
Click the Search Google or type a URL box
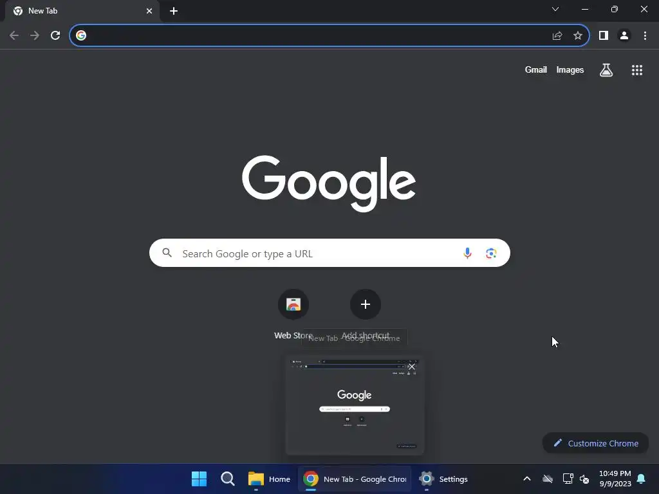tap(329, 253)
